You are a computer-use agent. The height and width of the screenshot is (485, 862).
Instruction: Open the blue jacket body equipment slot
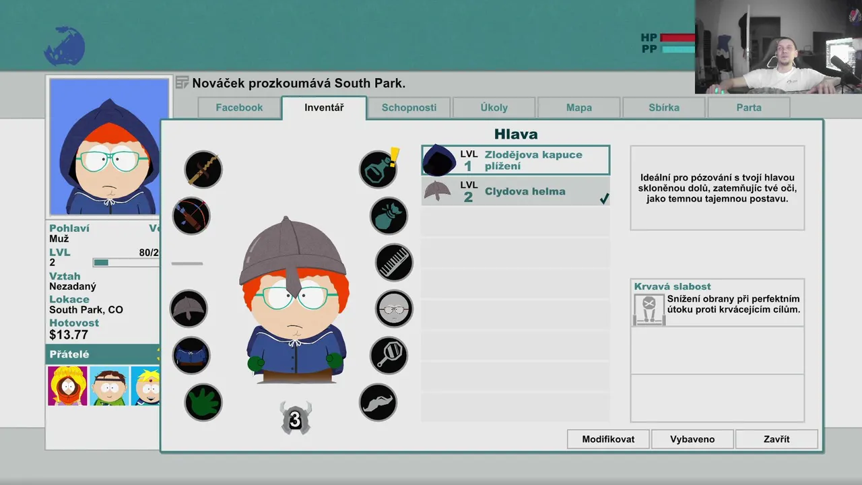191,355
